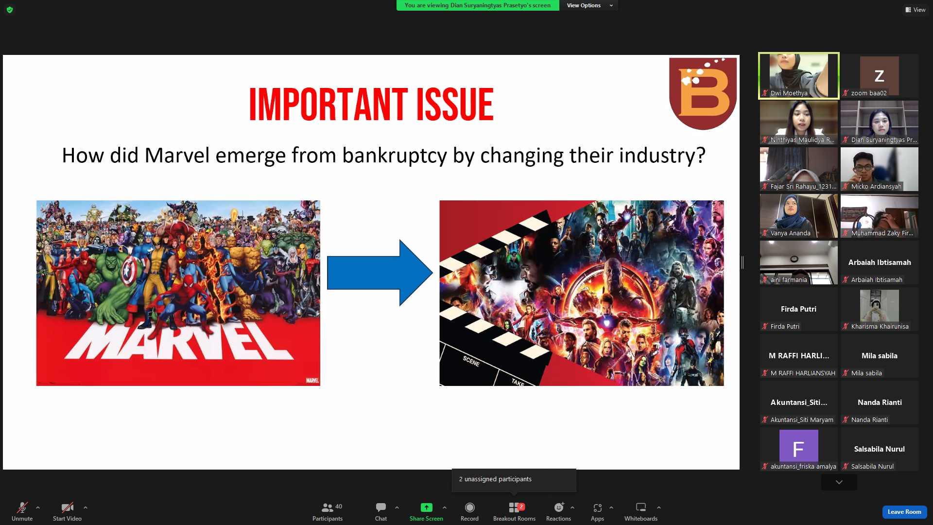Open the Reactions smiley icon
This screenshot has height=525, width=933.
559,507
